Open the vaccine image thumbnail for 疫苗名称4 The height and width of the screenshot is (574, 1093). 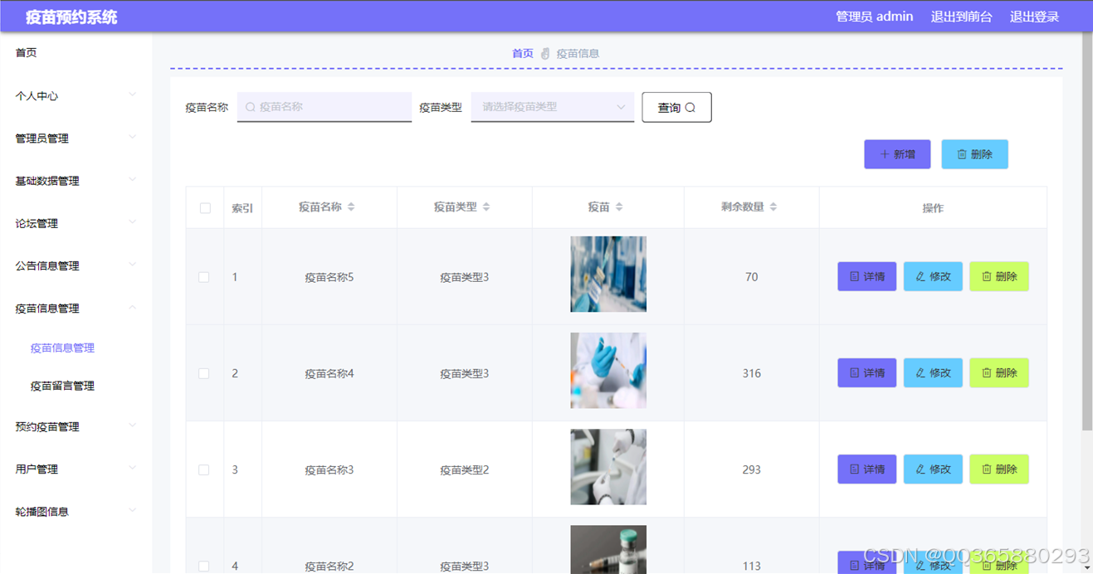pyautogui.click(x=608, y=371)
